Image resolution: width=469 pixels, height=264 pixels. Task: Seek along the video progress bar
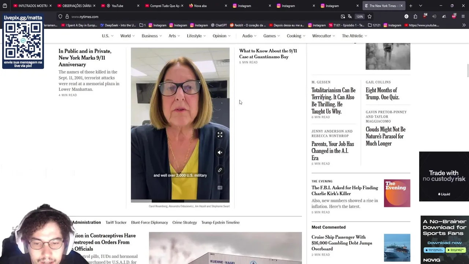(x=180, y=201)
